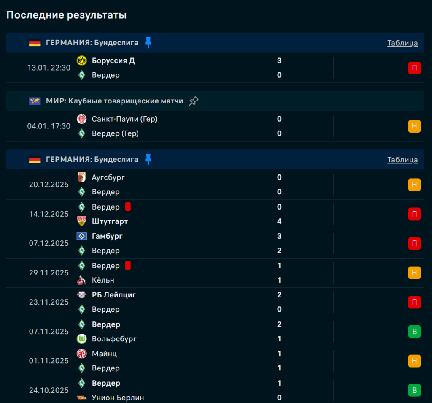Click the Hamburg club emblem
This screenshot has height=403, width=432.
pos(81,236)
